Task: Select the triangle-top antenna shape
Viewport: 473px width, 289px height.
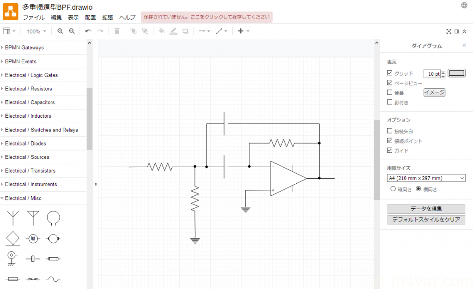Action: point(33,218)
